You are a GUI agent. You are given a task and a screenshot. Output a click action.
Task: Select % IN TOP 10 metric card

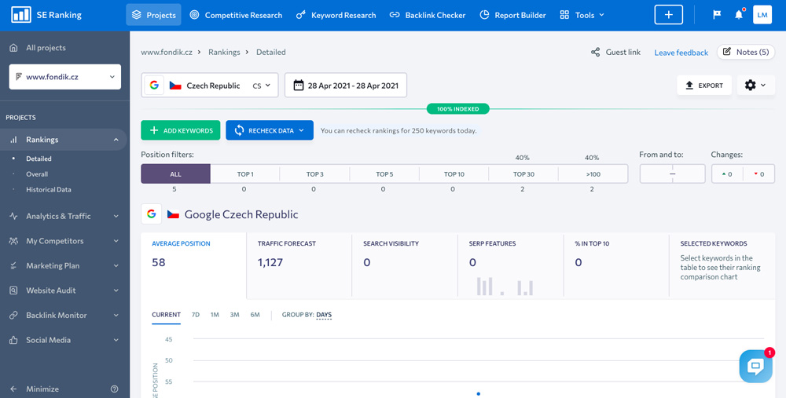point(616,265)
